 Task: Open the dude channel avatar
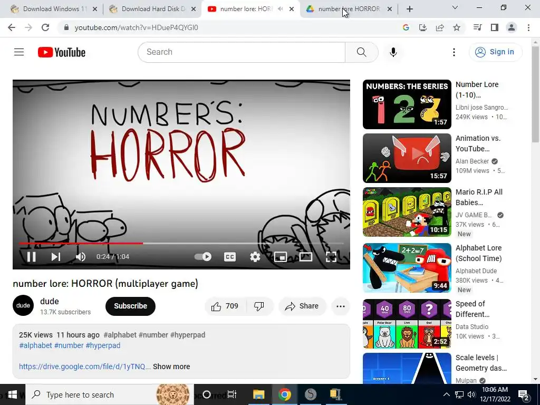[23, 305]
